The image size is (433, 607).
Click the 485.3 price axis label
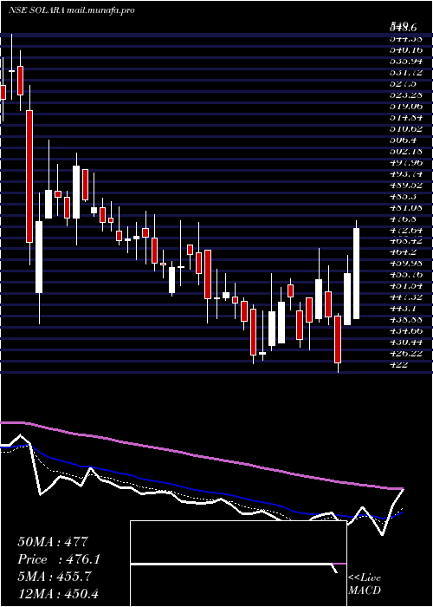point(404,196)
